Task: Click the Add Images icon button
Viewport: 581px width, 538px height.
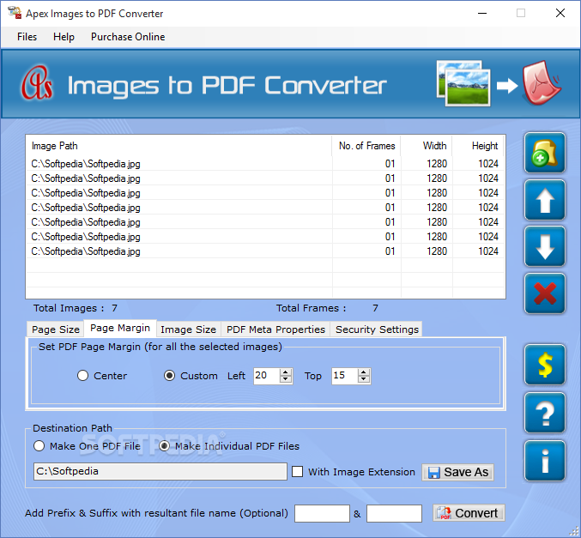Action: 544,153
